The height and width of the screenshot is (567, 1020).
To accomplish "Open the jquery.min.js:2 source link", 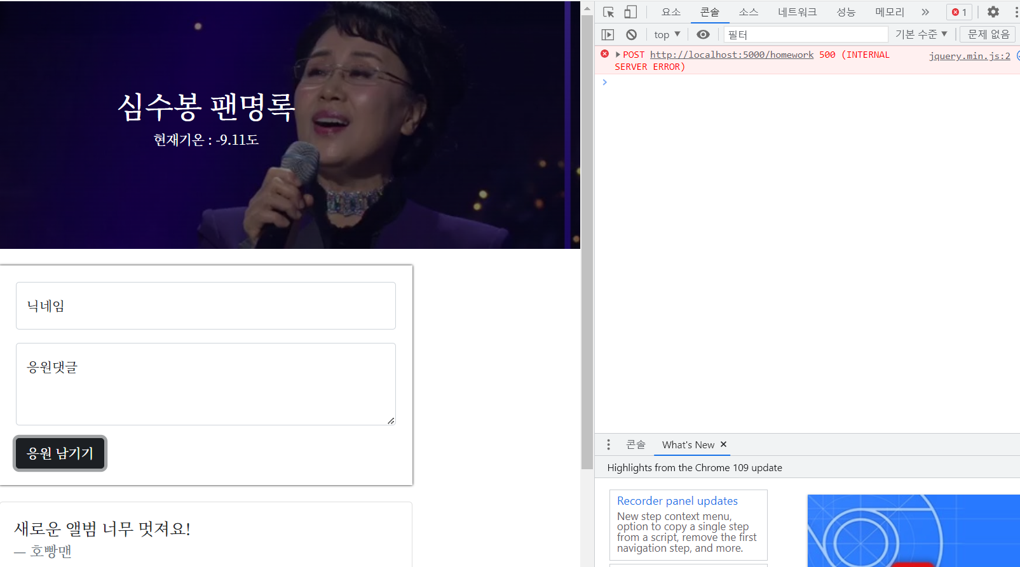I will pos(969,56).
